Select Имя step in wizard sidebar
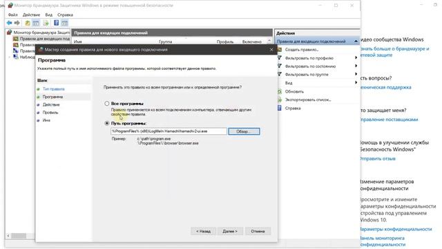442x249 pixels. coord(46,120)
